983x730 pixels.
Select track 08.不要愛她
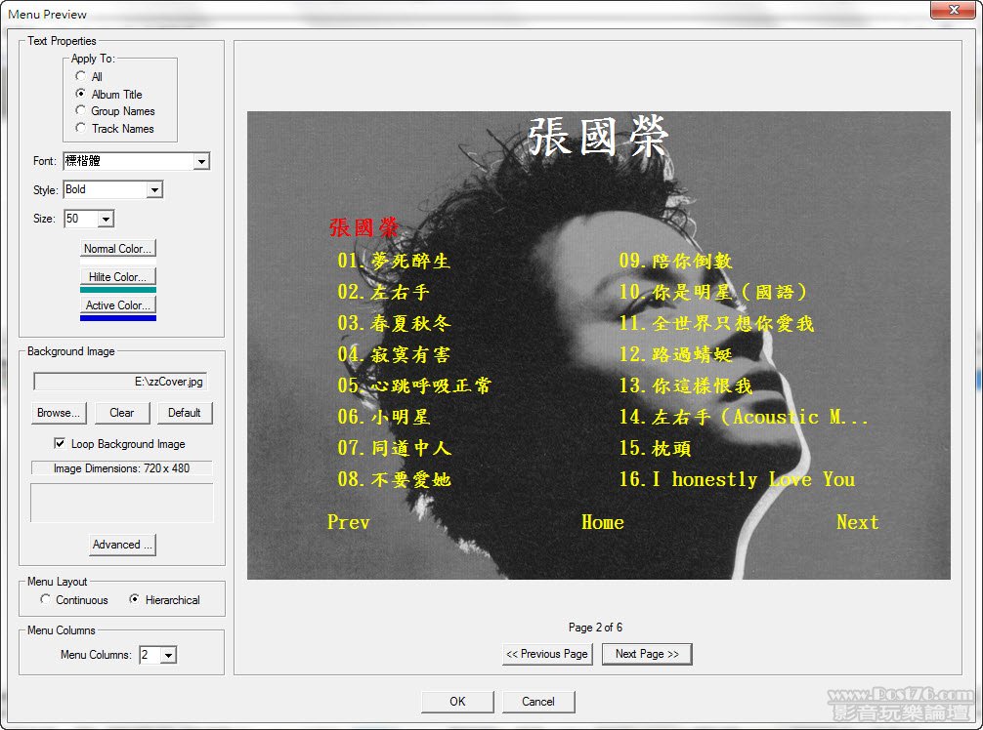[395, 479]
